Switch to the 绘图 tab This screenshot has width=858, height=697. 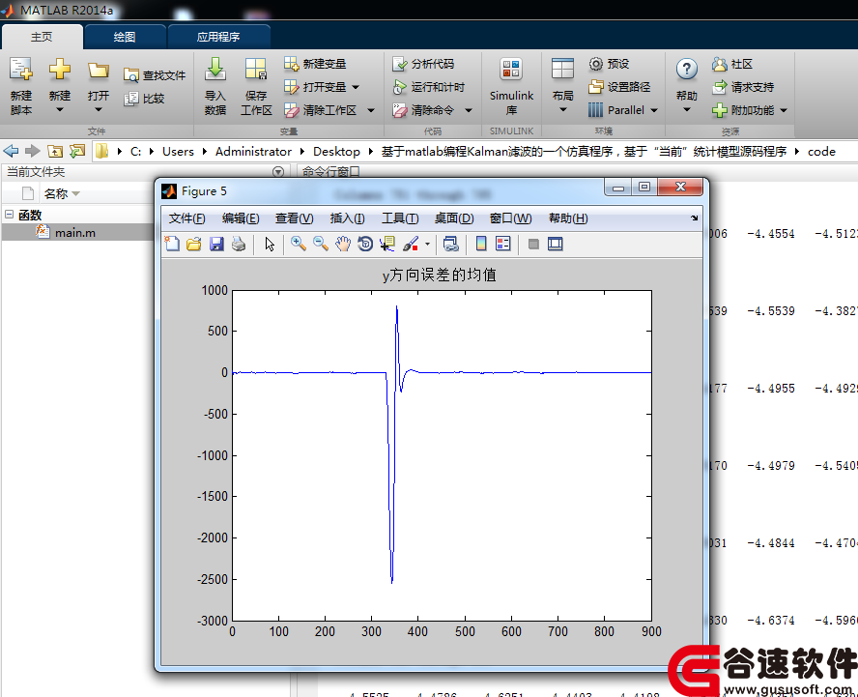[125, 37]
